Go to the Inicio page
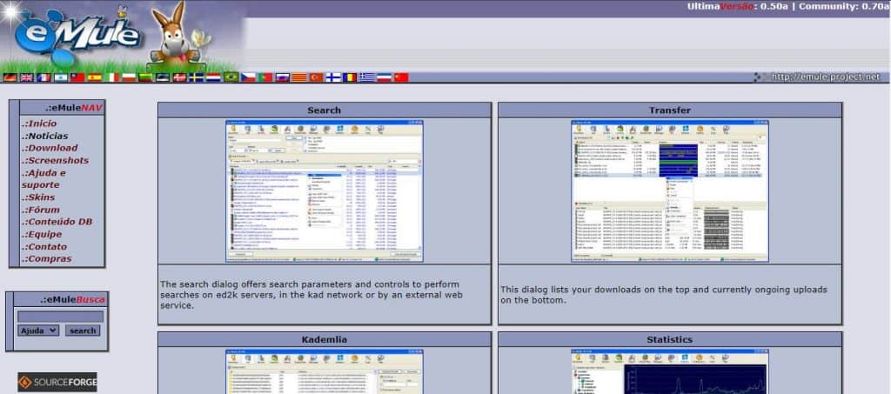Viewport: 891px width, 394px height. [x=39, y=124]
